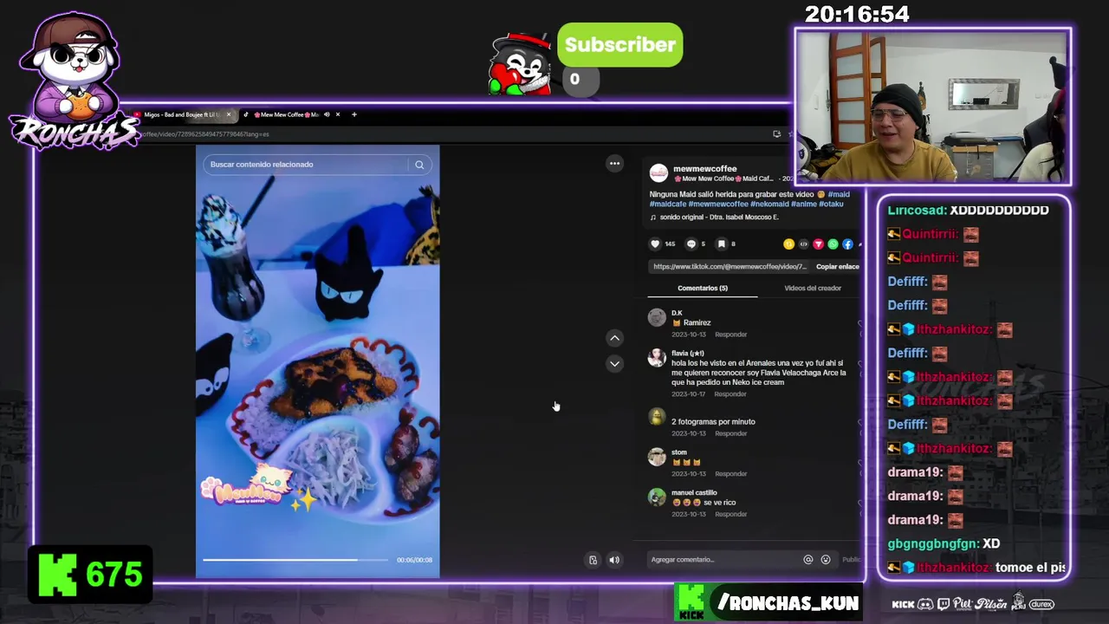Viewport: 1109px width, 624px height.
Task: Click the embed code share icon
Action: point(803,244)
